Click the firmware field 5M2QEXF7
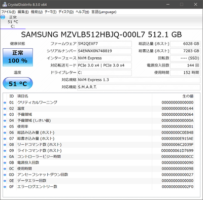 tap(105, 44)
